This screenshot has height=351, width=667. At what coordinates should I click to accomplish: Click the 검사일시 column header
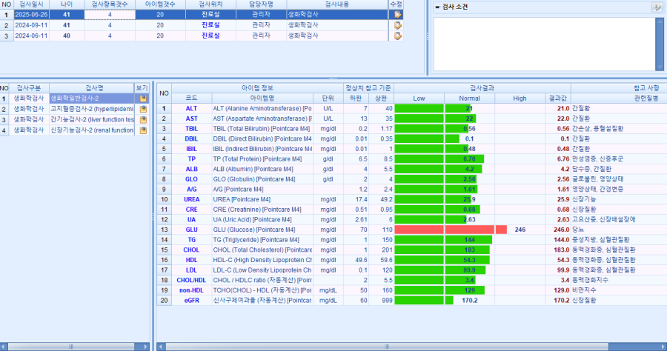[x=32, y=4]
